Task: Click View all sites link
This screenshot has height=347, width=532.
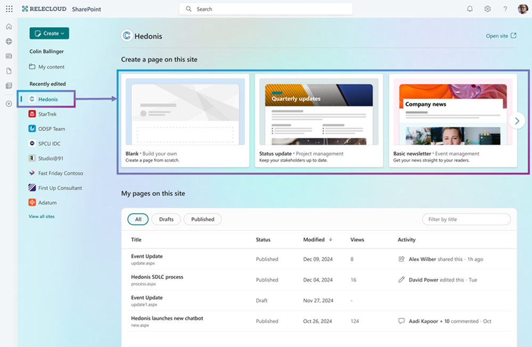Action: click(x=42, y=217)
